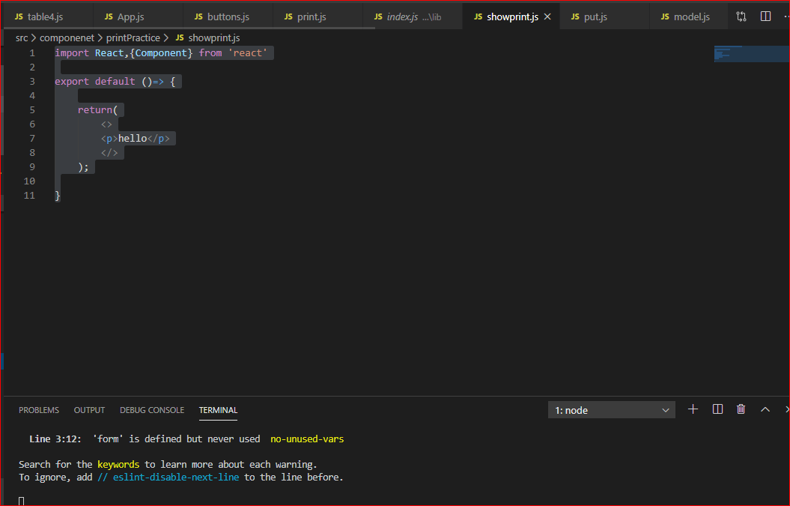Click line number 5 in the gutter
The height and width of the screenshot is (506, 790).
[x=32, y=110]
